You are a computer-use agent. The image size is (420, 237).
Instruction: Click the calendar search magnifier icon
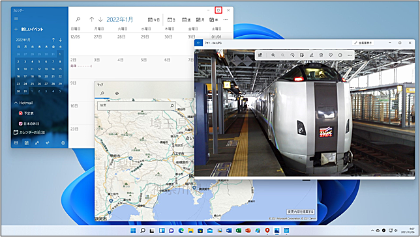[78, 20]
